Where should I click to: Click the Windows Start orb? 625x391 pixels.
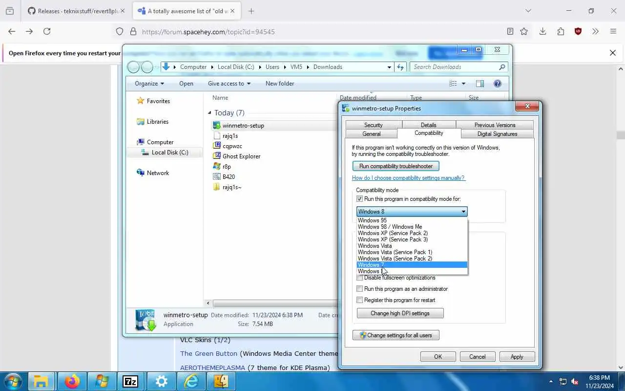tap(13, 381)
